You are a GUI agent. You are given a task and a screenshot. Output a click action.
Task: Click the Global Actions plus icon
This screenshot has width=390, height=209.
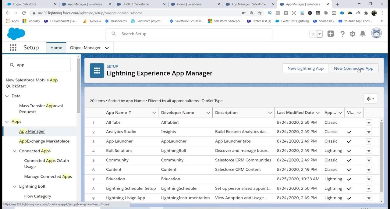[x=331, y=34]
